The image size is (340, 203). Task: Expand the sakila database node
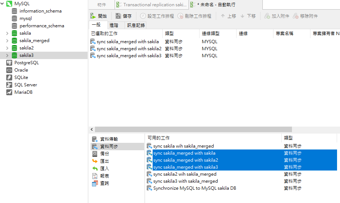7,33
